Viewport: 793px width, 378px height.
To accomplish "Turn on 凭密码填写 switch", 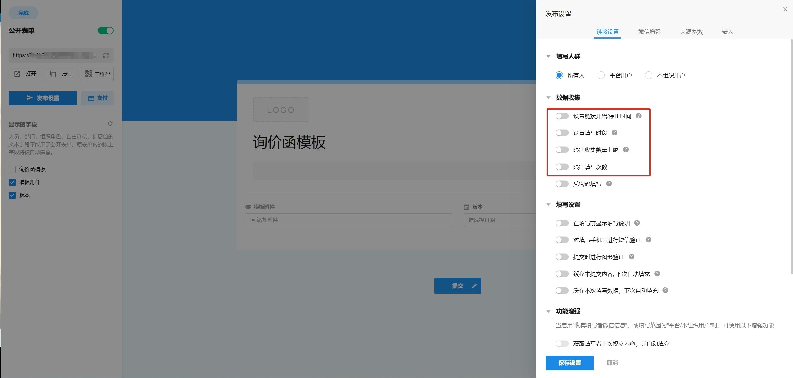I will [561, 183].
